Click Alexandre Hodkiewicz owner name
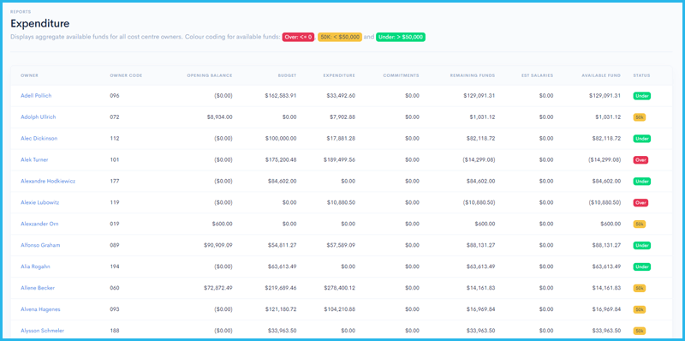685x341 pixels. [x=48, y=181]
